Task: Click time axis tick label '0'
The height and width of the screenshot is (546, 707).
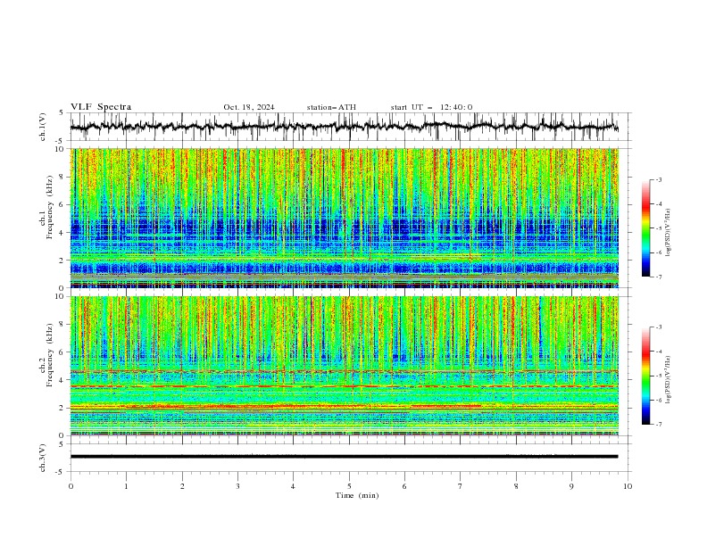Action: click(71, 486)
